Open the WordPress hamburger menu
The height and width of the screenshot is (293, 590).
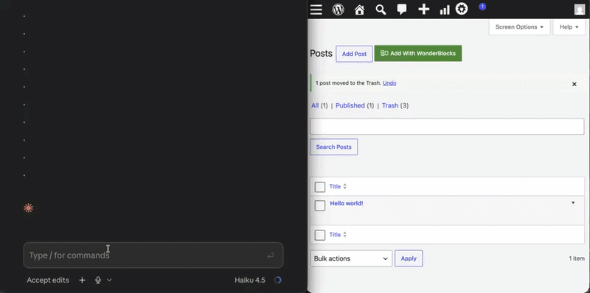[316, 10]
